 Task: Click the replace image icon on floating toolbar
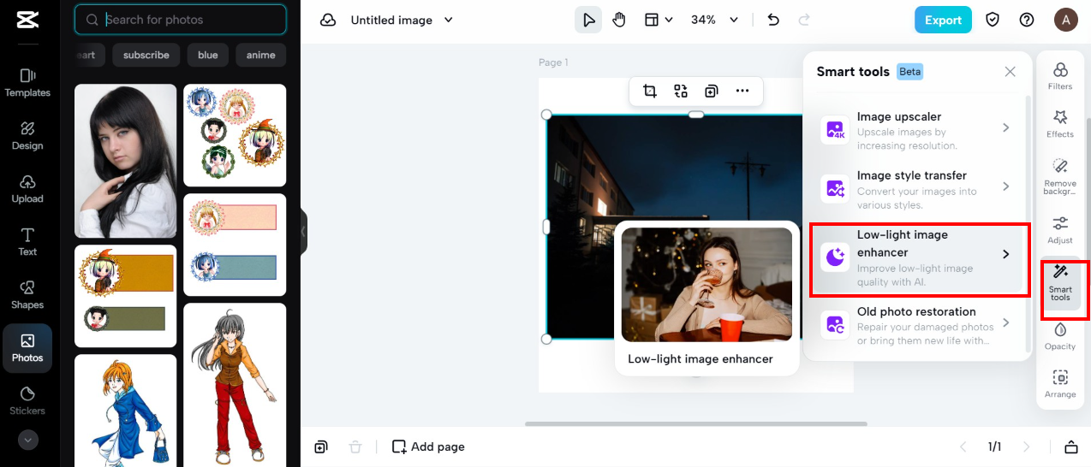(681, 91)
